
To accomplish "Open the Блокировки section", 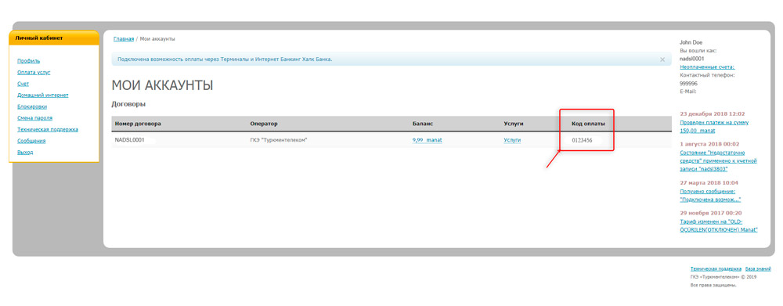I will pyautogui.click(x=32, y=106).
